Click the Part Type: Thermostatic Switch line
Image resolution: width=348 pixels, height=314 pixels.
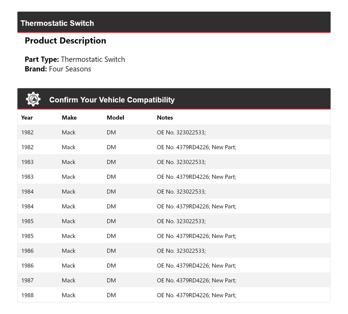tap(75, 59)
